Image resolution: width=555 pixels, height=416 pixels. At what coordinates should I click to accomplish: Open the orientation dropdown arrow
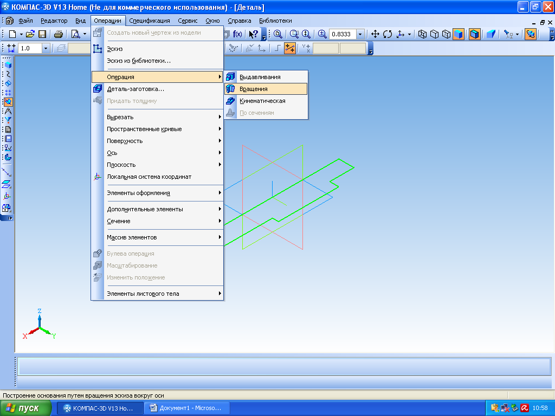[x=410, y=34]
